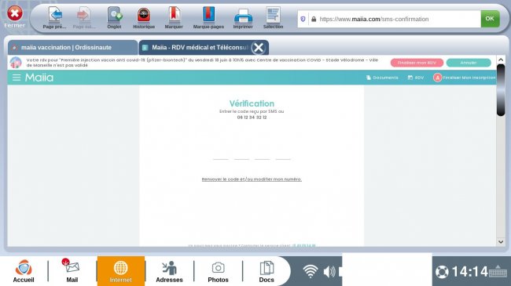
Task: Click the red Fermer close icon
Action: (15, 14)
